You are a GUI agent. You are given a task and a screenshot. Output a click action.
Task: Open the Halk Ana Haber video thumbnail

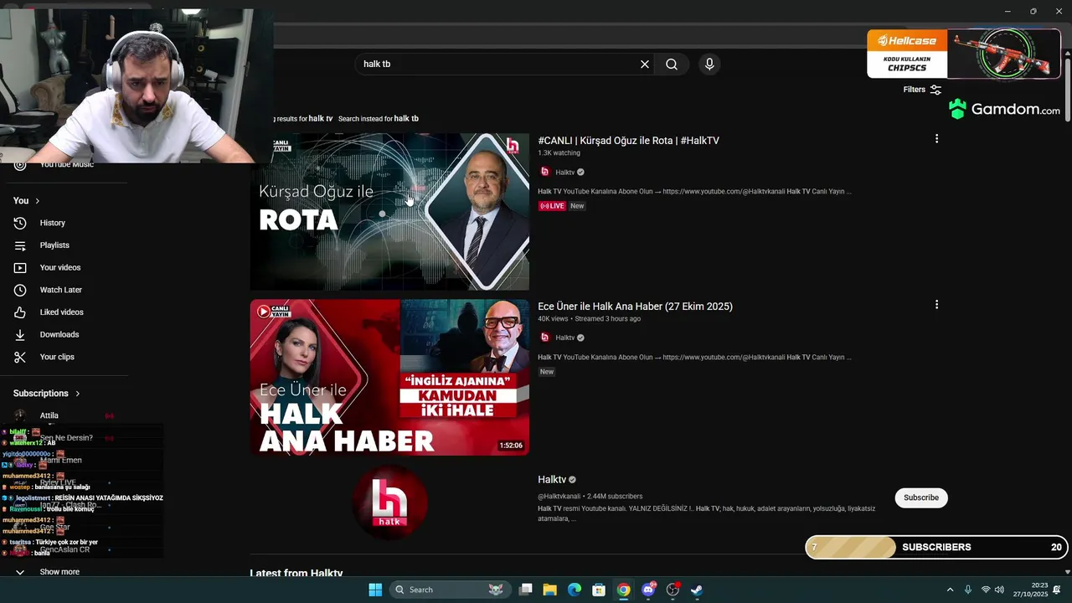pyautogui.click(x=389, y=378)
